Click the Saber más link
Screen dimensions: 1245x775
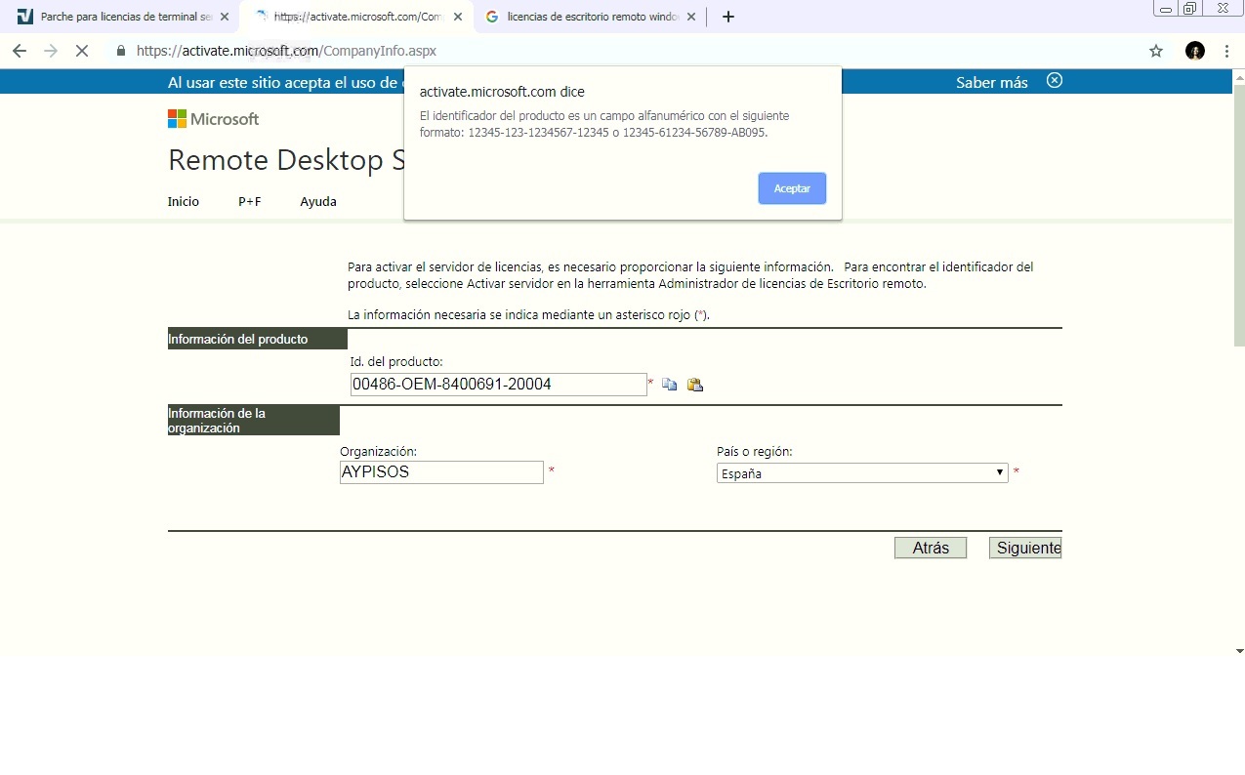991,83
